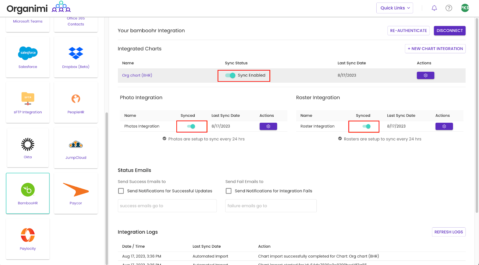
Task: Click the Sync Status column header
Action: click(x=236, y=63)
